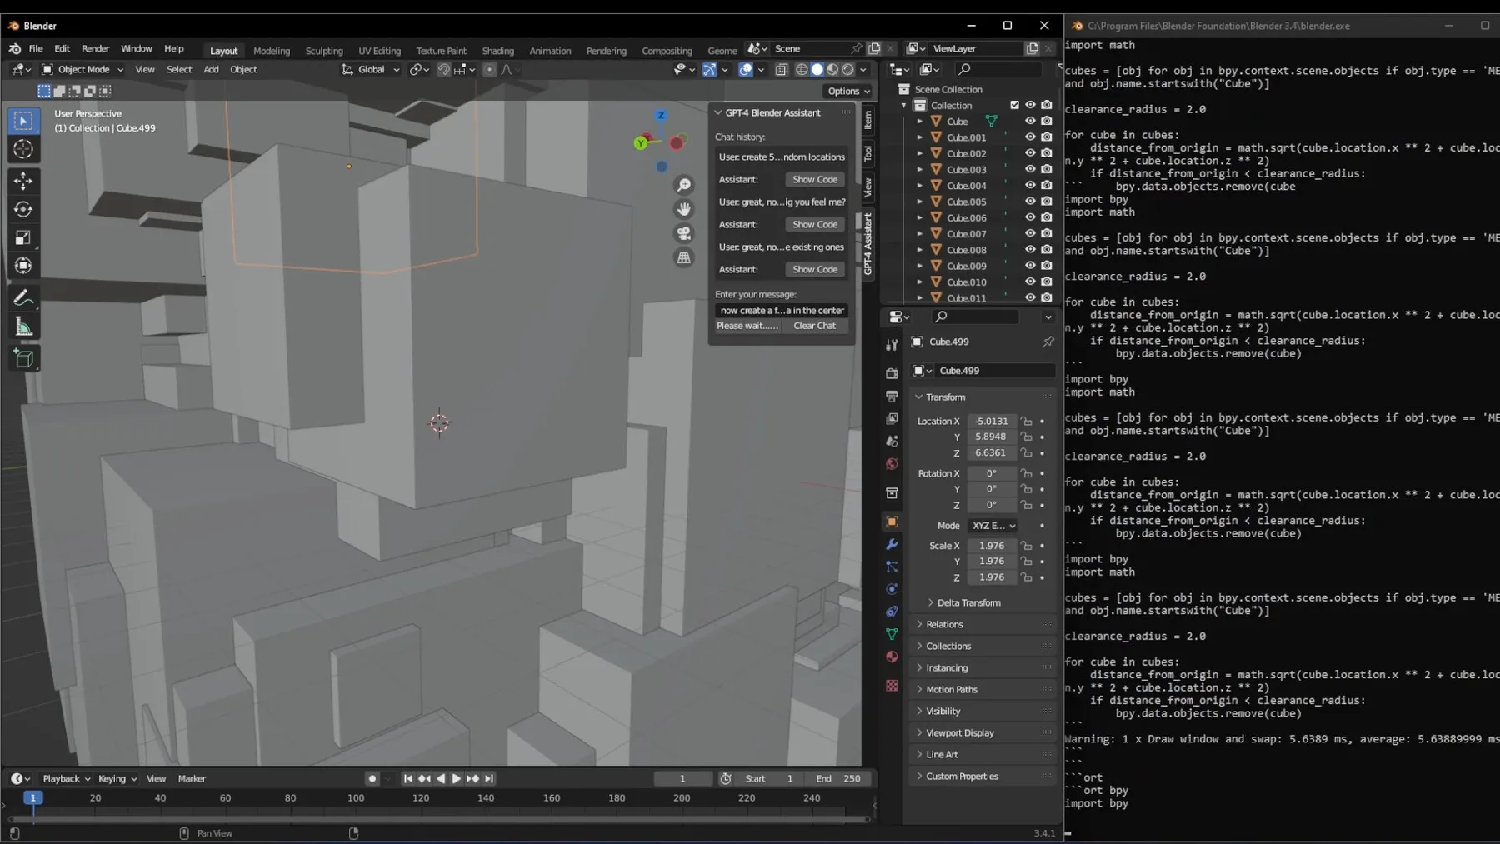
Task: Expand the Delta Transform section
Action: point(968,602)
